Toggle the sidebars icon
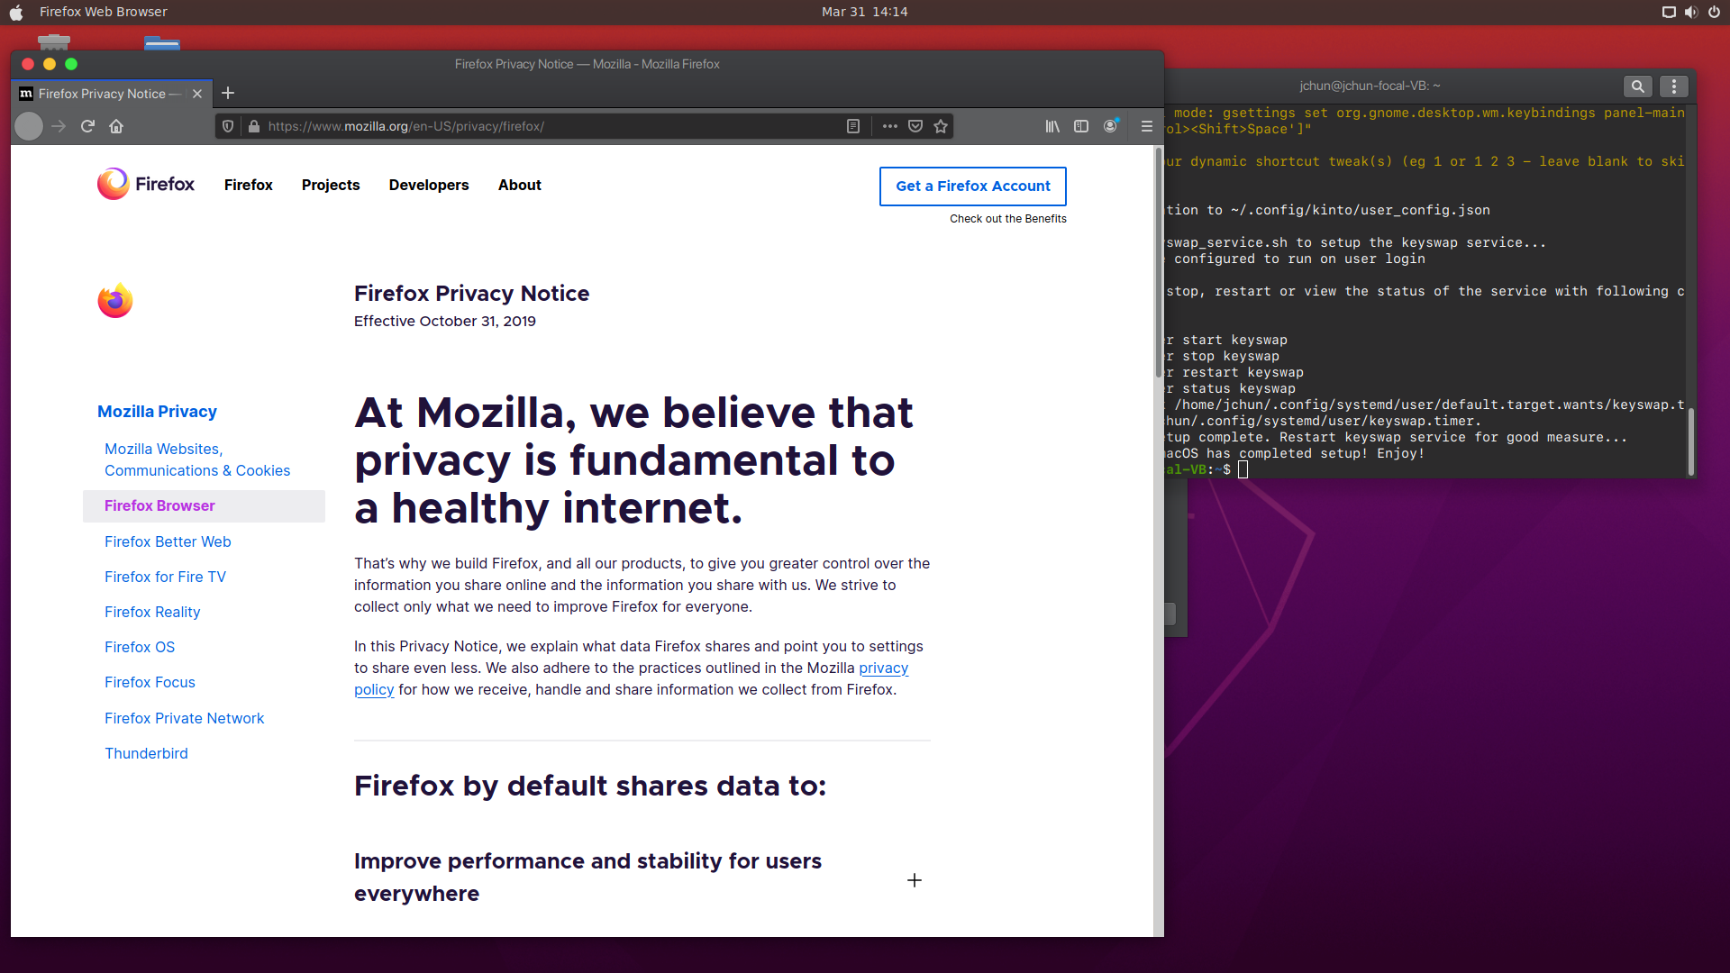Screen dimensions: 1730x973 point(1081,126)
